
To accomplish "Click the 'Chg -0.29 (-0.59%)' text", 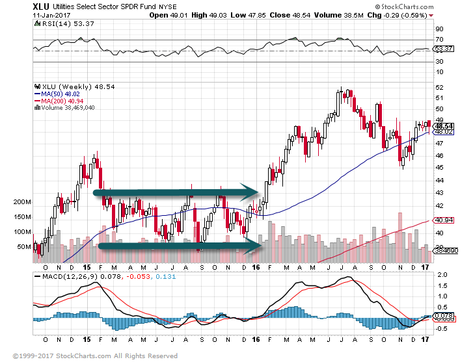I will pyautogui.click(x=397, y=15).
